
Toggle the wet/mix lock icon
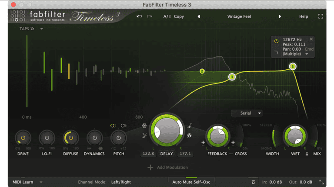[307, 154]
